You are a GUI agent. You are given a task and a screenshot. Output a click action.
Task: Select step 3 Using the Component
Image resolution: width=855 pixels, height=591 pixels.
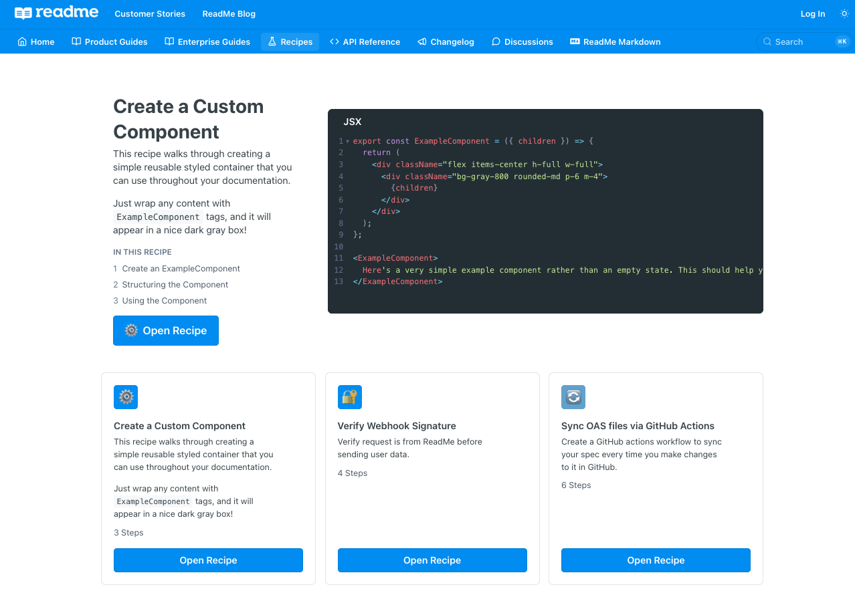coord(160,300)
